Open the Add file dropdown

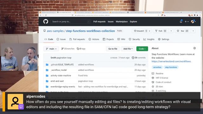128,49
